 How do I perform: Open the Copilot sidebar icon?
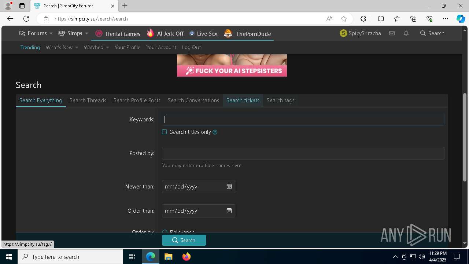[461, 19]
